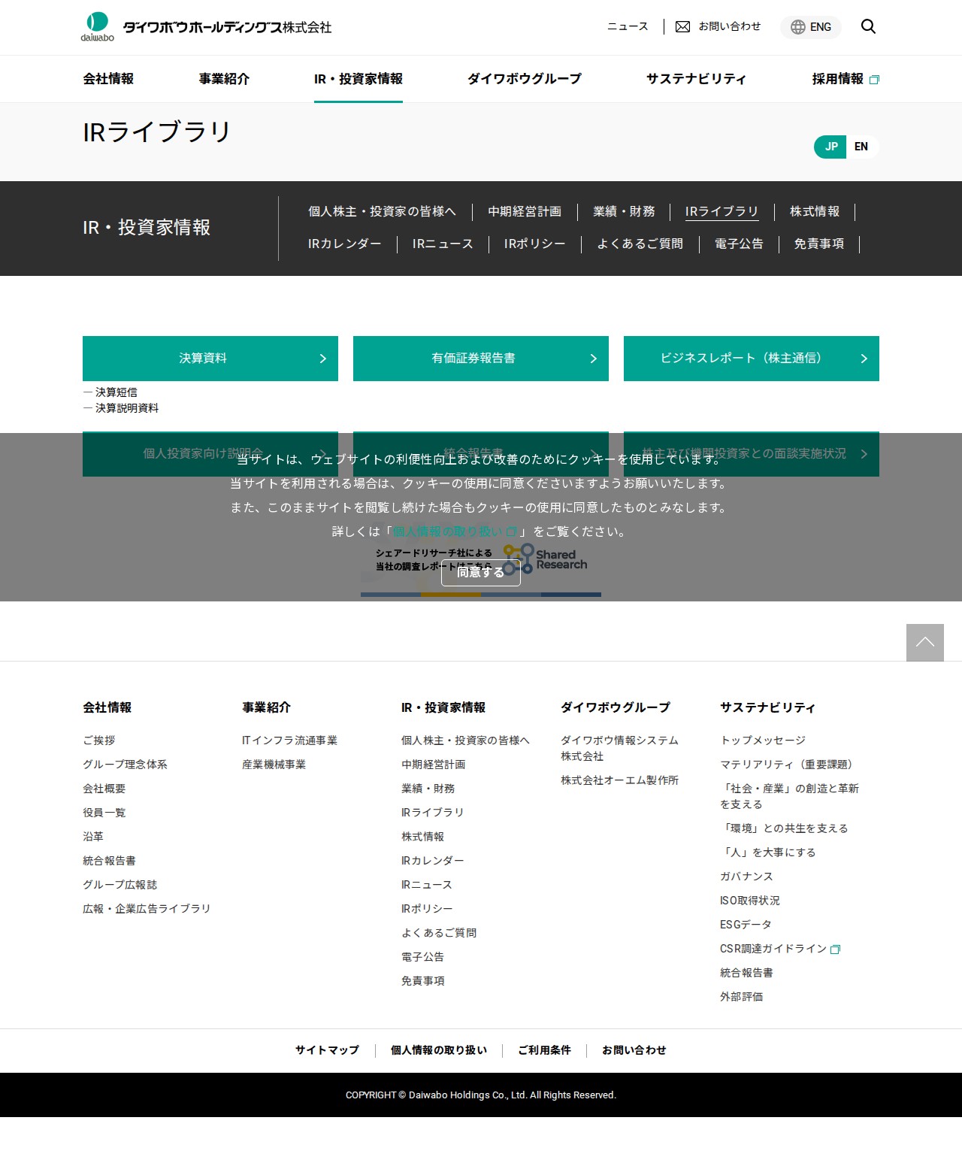Click footer link 役員一覧
This screenshot has width=962, height=1175.
click(104, 813)
